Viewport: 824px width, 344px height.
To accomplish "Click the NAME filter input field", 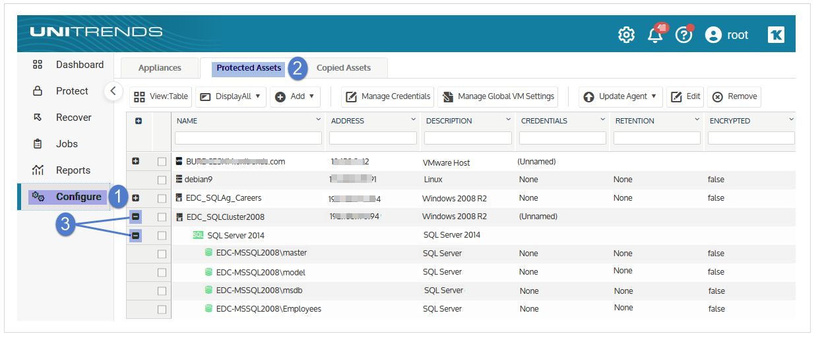I will pos(248,138).
